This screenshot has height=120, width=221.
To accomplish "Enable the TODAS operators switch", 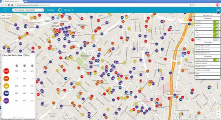I will click(216, 39).
